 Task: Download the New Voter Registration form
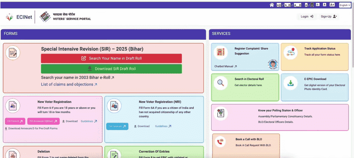point(70,121)
